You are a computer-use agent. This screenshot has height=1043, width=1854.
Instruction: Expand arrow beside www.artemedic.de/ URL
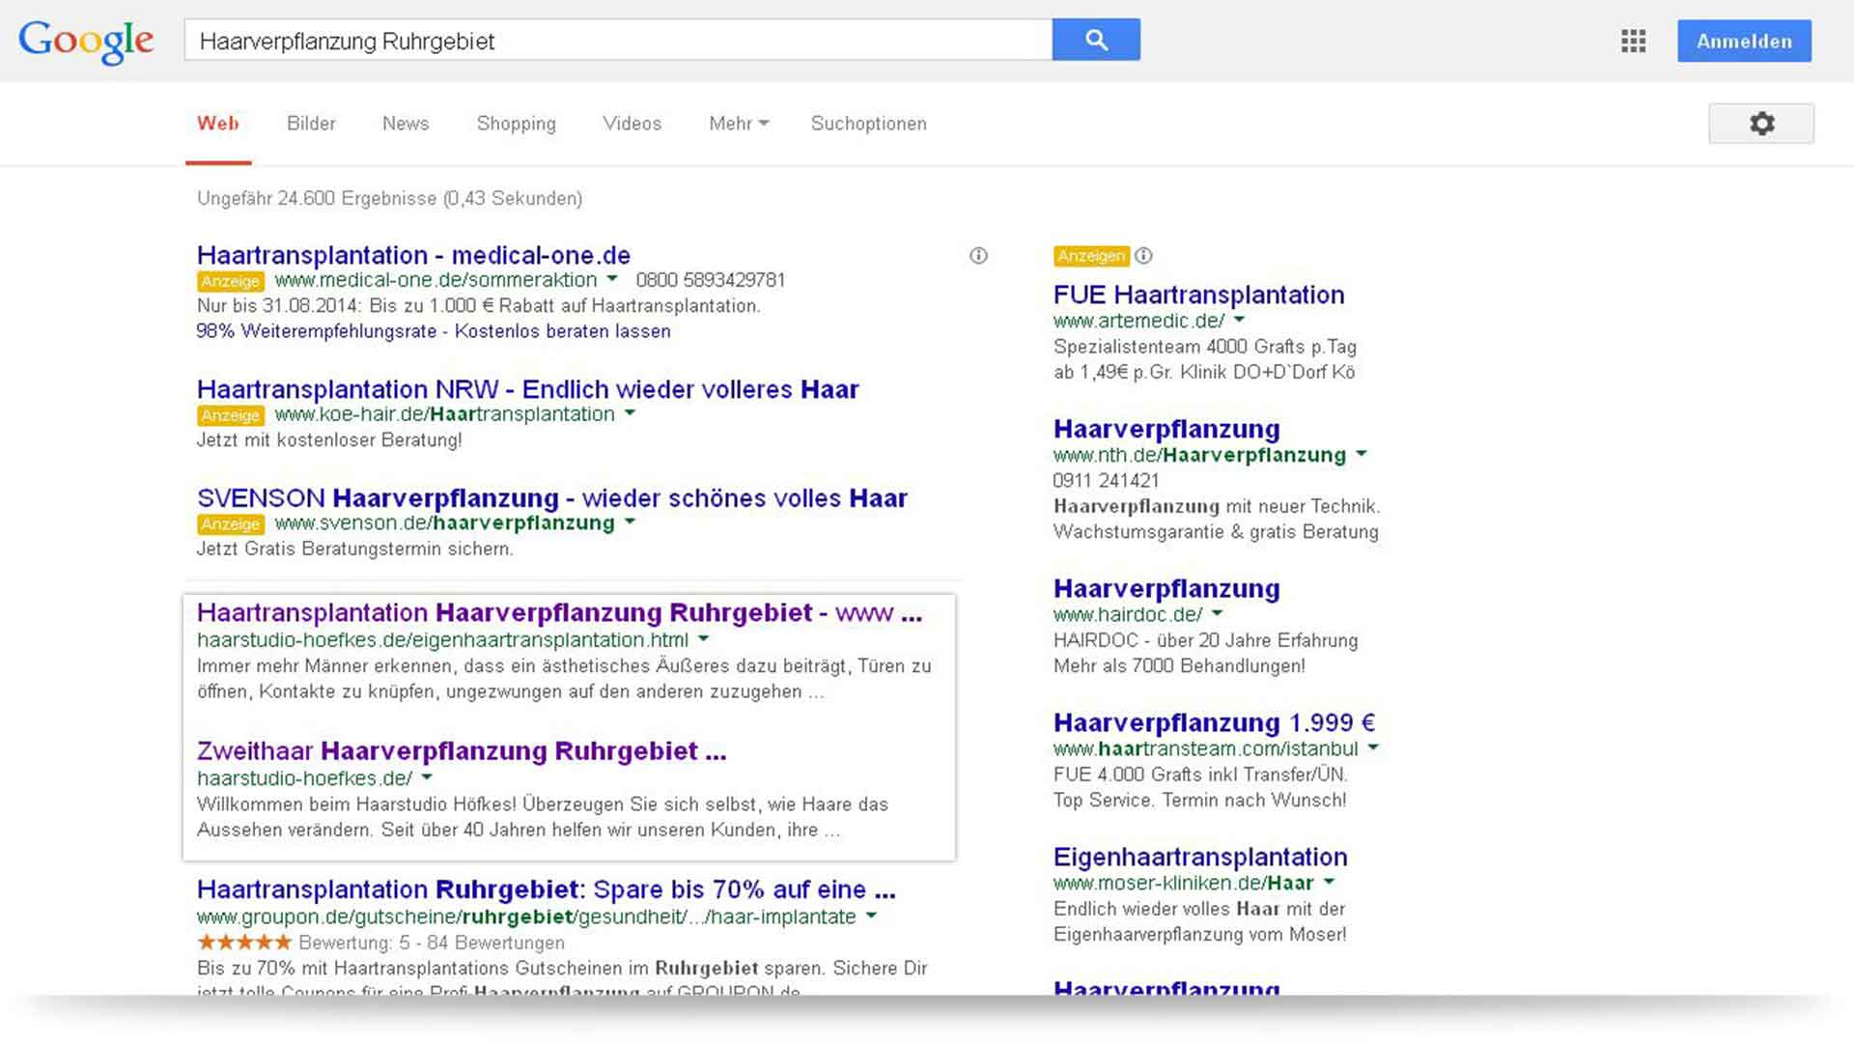[1239, 320]
